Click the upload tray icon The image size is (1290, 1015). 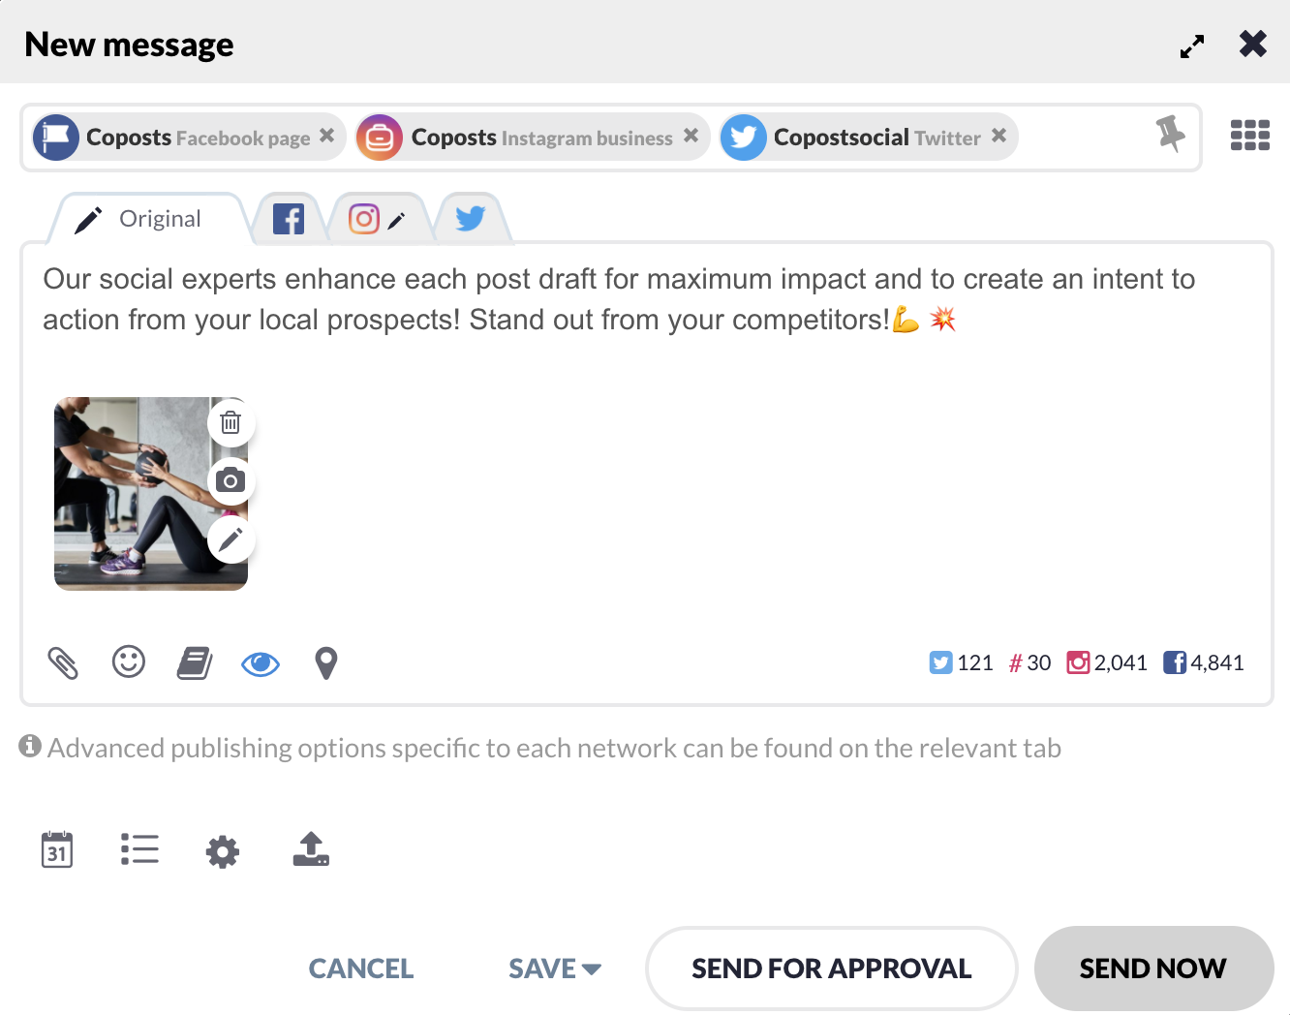pos(311,849)
